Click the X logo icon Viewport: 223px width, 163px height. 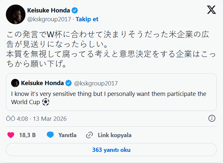tap(211, 10)
